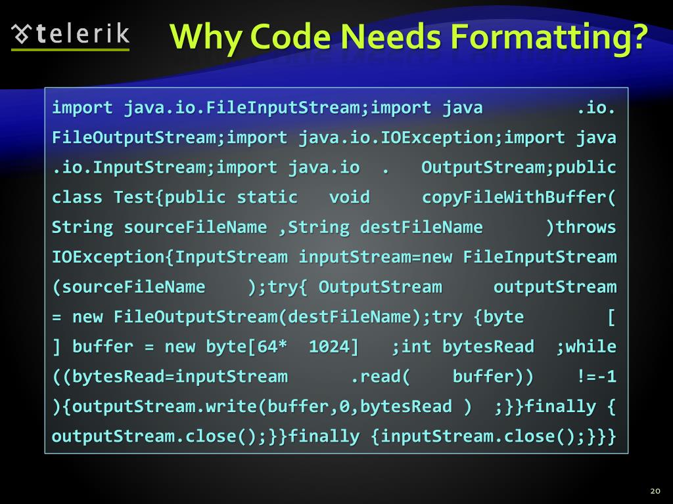Screen dimensions: 673x504
Task: Click the line beginning 'IOException{InputStream'
Action: 334,257
